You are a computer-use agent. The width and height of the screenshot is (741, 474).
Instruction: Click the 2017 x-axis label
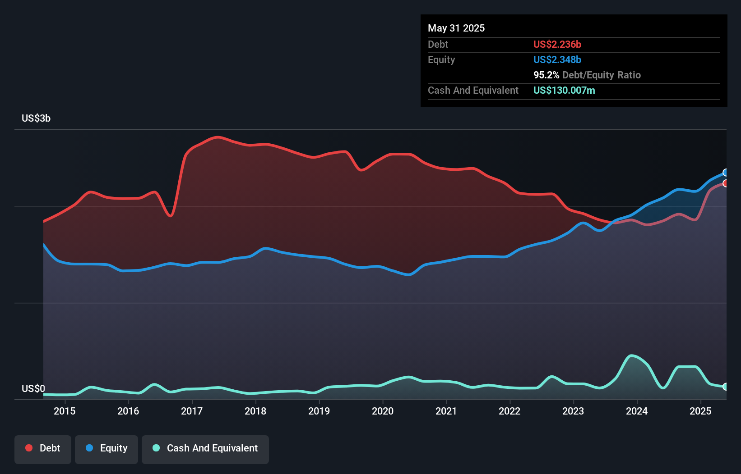tap(192, 411)
